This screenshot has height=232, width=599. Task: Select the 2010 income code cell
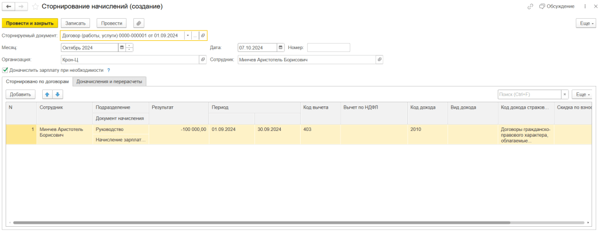click(428, 134)
